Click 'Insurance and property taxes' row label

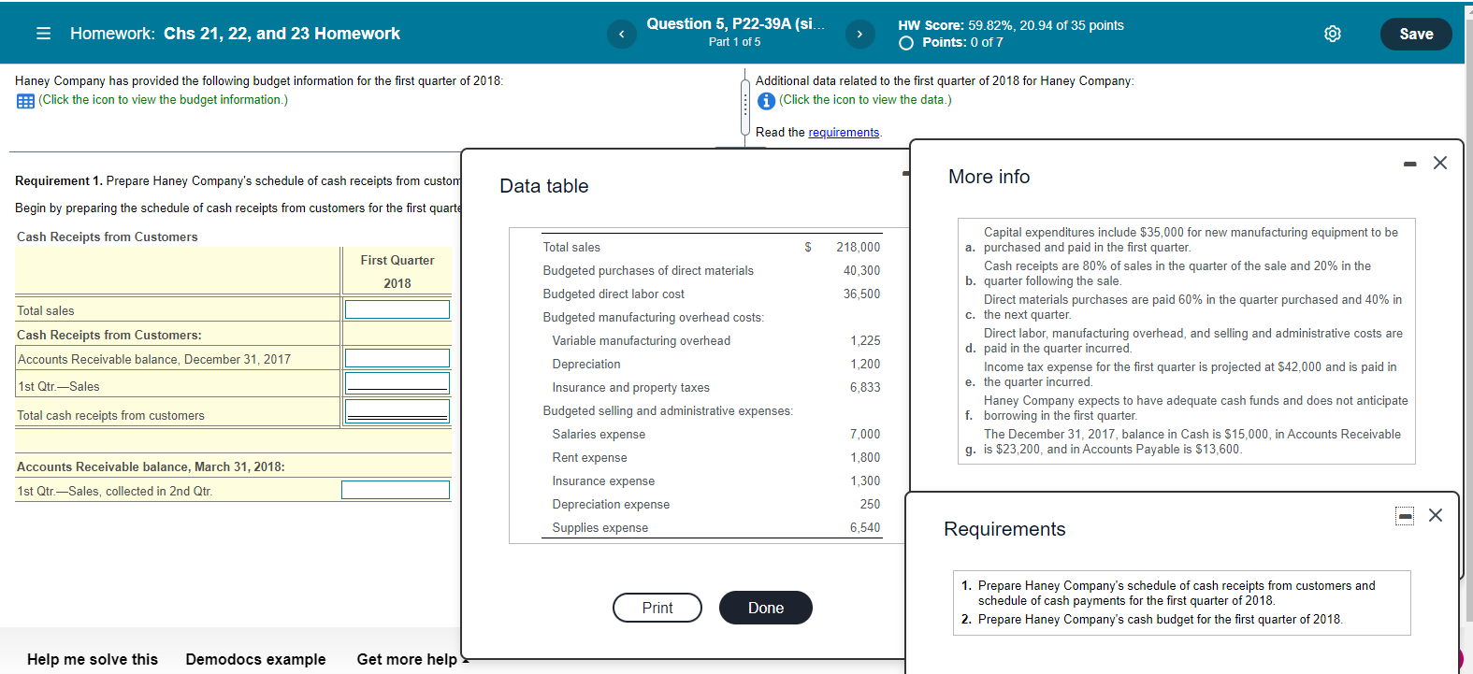630,387
